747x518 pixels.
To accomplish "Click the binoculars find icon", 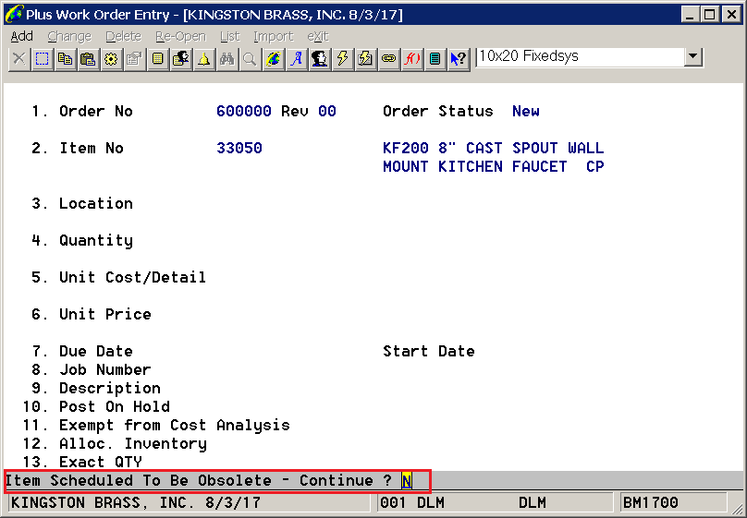I will 227,59.
